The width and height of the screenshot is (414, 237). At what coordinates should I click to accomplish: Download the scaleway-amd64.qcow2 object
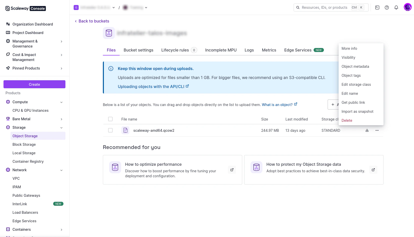coord(367,130)
